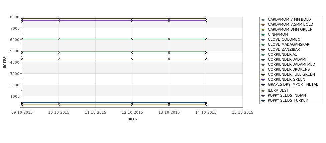Click the green 6000-level data point on 10-10-2015
This screenshot has height=143, width=326.
(x=59, y=39)
